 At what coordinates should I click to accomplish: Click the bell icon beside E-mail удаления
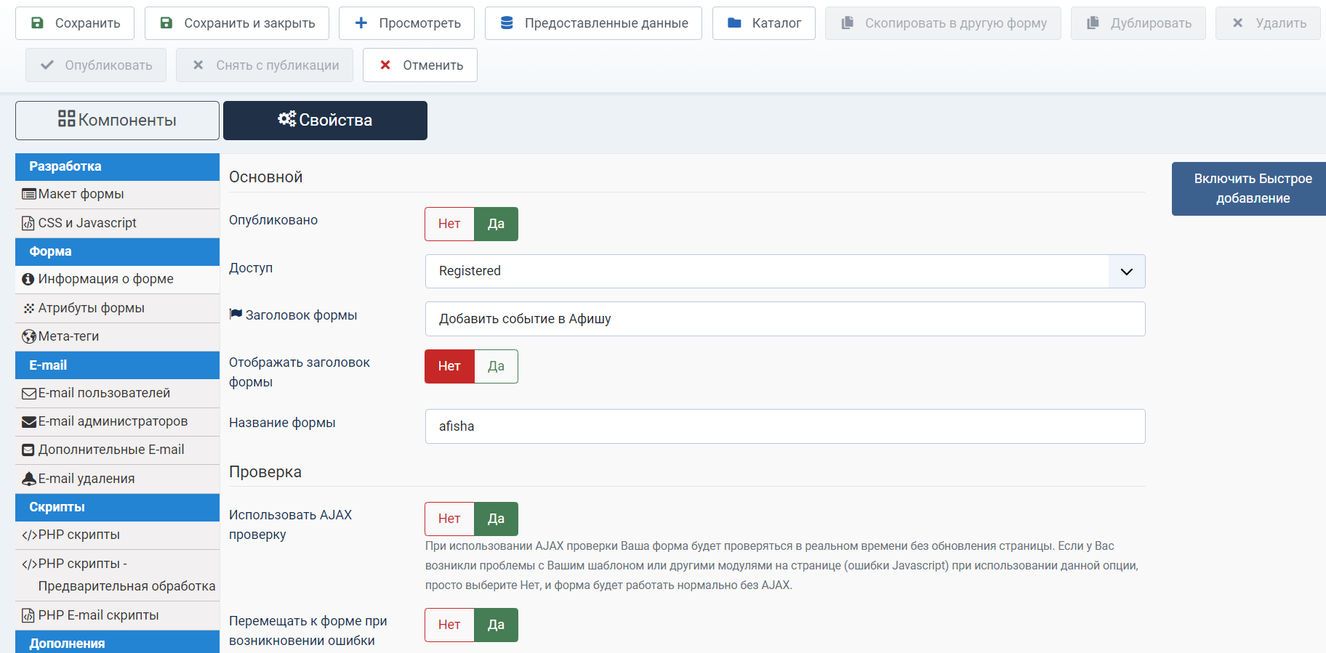click(x=28, y=479)
